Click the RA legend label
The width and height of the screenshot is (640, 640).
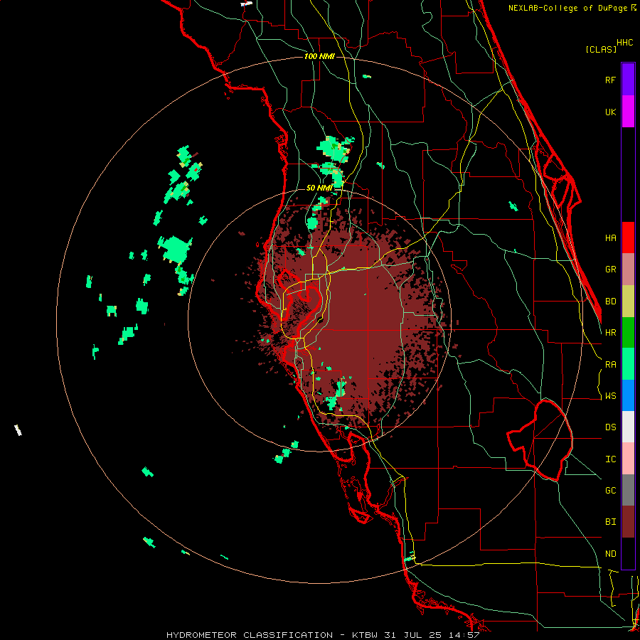610,365
